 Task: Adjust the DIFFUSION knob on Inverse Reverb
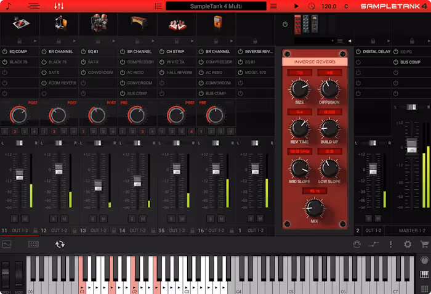coord(329,89)
